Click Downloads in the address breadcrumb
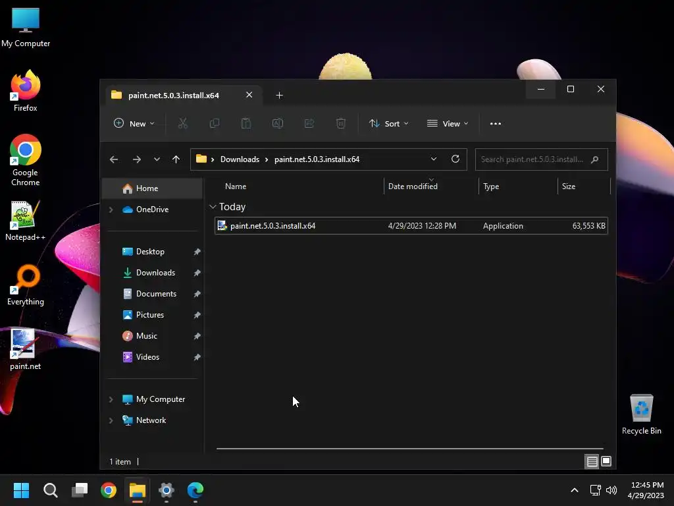 (240, 159)
